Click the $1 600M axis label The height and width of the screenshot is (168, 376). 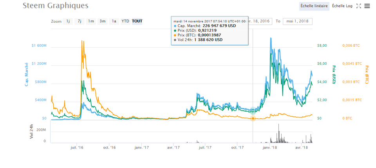pyautogui.click(x=39, y=45)
